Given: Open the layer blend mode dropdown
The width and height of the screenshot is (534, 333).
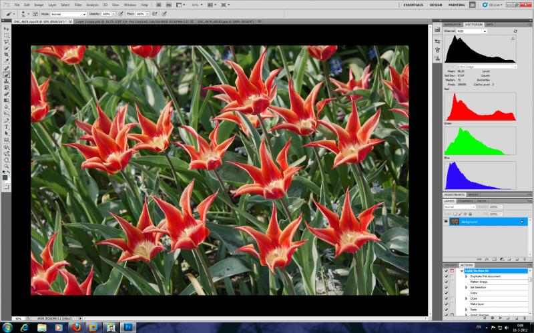Looking at the screenshot, I should click(459, 206).
